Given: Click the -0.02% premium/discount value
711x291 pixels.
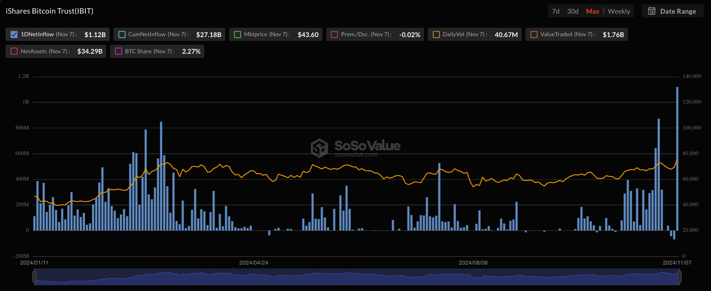Looking at the screenshot, I should 409,35.
